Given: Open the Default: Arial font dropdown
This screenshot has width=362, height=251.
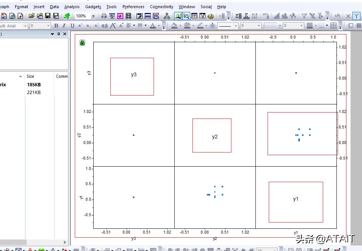Looking at the screenshot, I should [25, 26].
